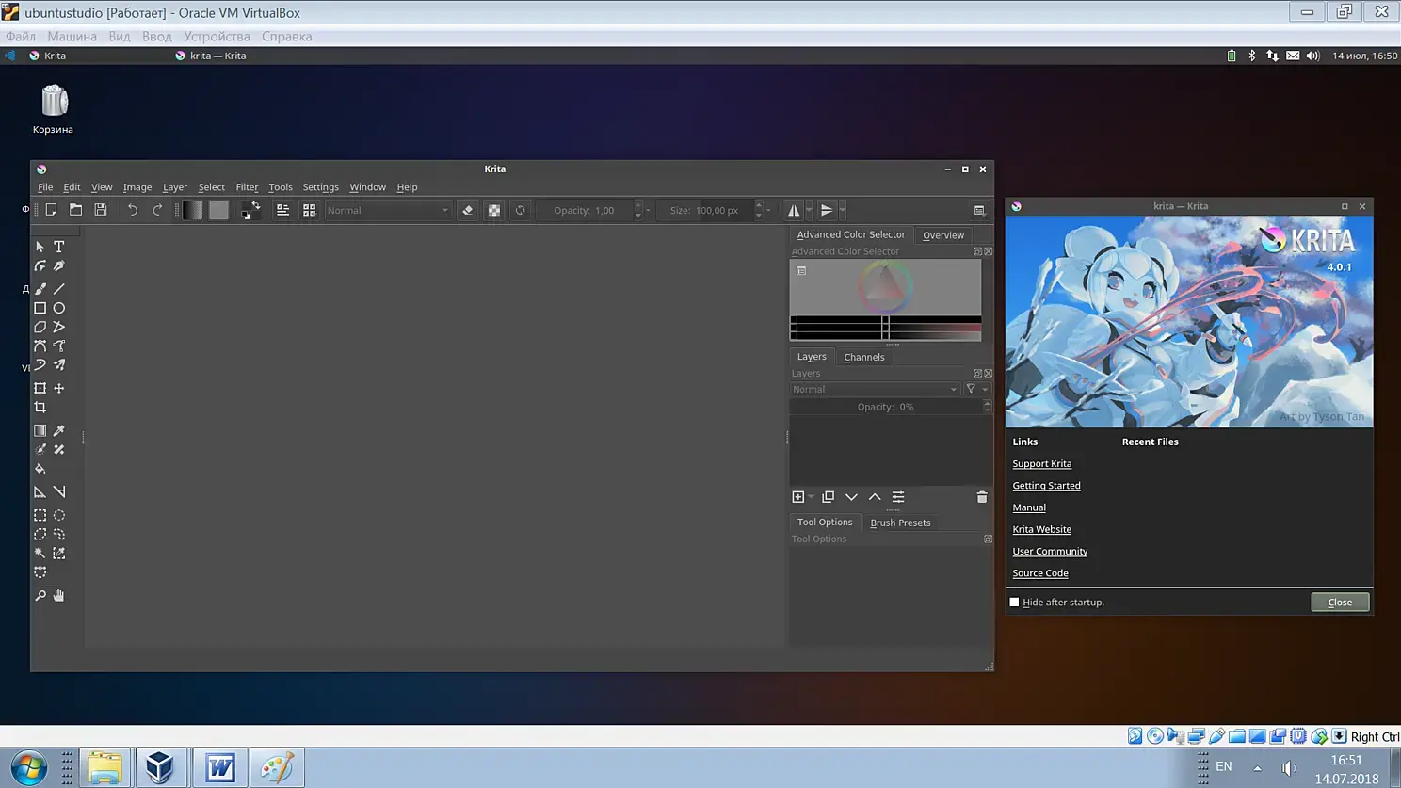The height and width of the screenshot is (788, 1401).
Task: Pick the Calligraphy pen tool
Action: coord(59,266)
